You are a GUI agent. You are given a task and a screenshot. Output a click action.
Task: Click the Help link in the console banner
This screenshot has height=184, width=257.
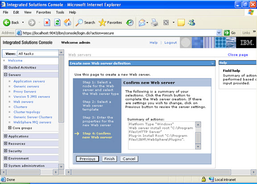point(153,43)
